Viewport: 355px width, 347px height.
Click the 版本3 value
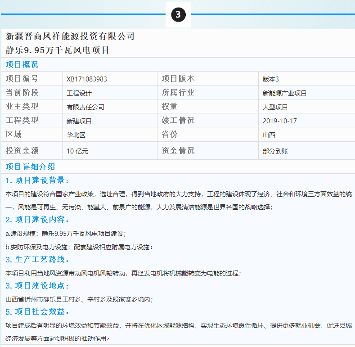coord(270,79)
